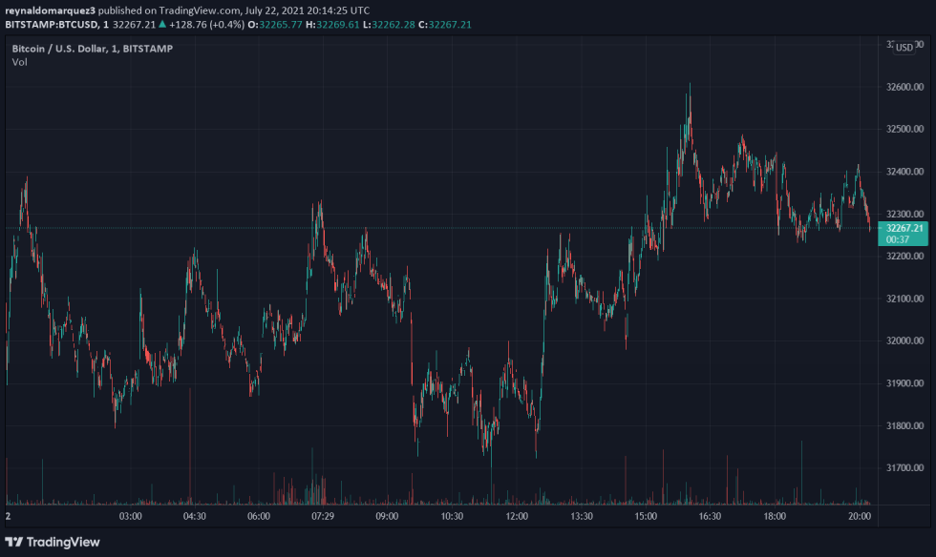Click the Bitcoin / U.S. Dollar chart title

point(92,48)
